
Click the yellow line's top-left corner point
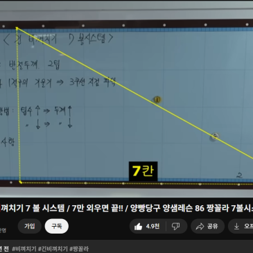tap(17, 28)
